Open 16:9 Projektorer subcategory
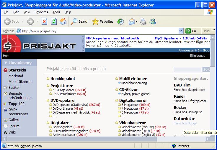This screenshot has width=217, height=150. (x=64, y=94)
